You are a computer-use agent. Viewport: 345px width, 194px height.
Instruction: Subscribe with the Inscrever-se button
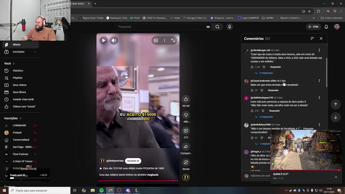(x=133, y=161)
